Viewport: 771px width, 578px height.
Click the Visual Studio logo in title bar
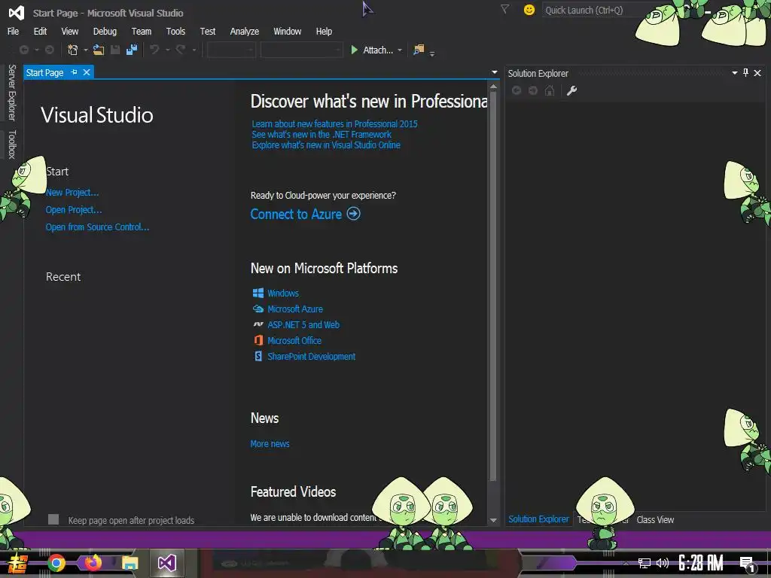point(17,13)
